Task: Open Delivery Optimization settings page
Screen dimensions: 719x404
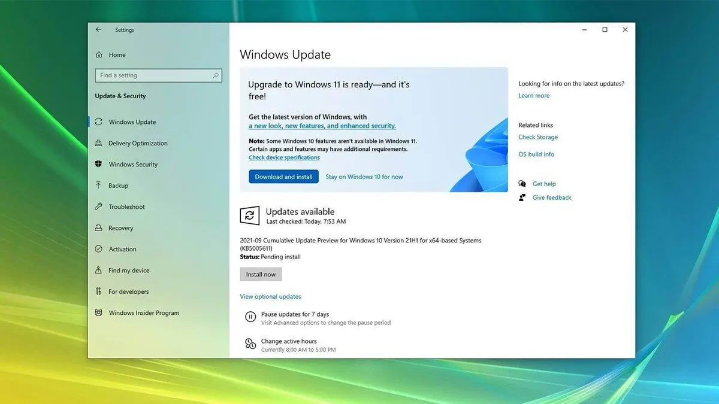Action: [138, 143]
